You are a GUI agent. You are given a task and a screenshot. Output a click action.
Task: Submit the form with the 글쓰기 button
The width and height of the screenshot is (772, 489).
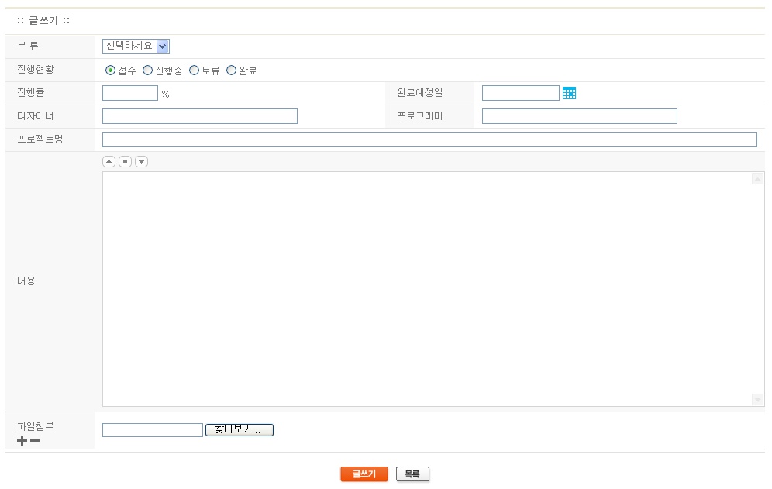click(364, 474)
